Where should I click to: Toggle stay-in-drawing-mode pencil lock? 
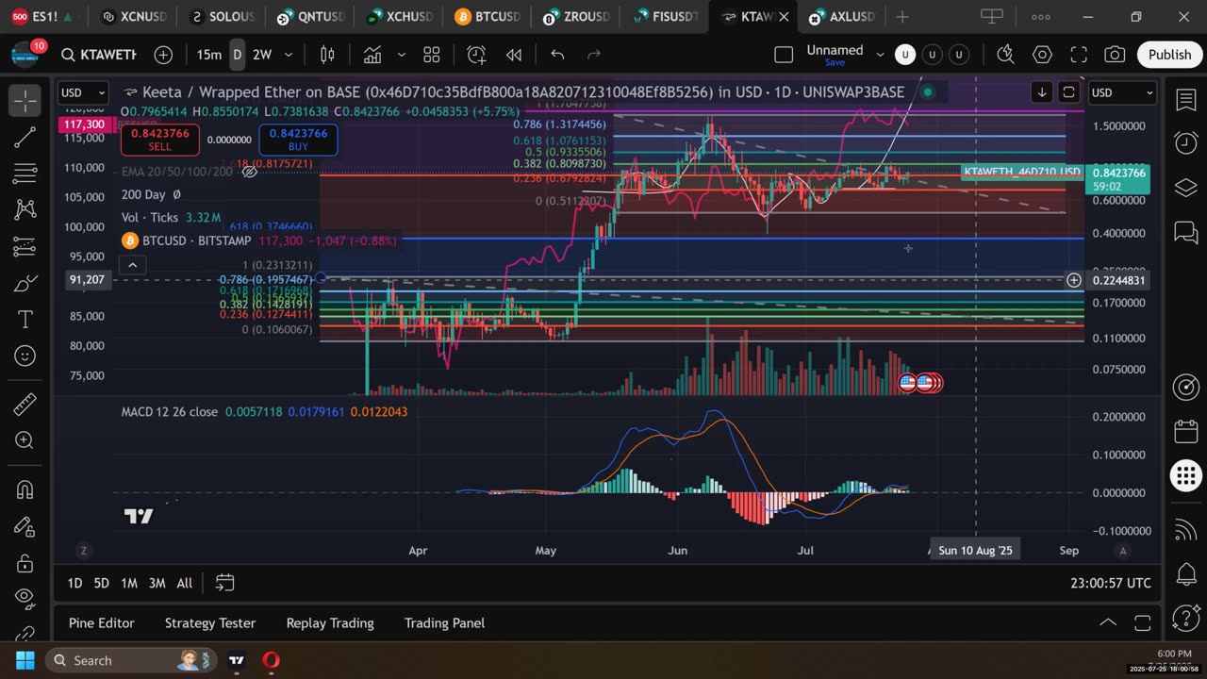25,526
